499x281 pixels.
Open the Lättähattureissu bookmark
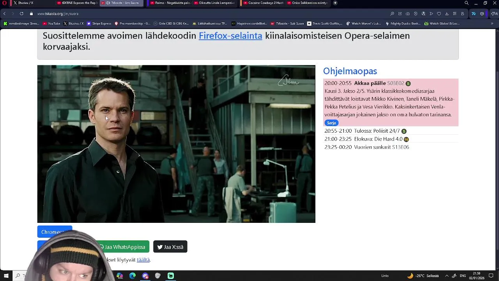(210, 23)
